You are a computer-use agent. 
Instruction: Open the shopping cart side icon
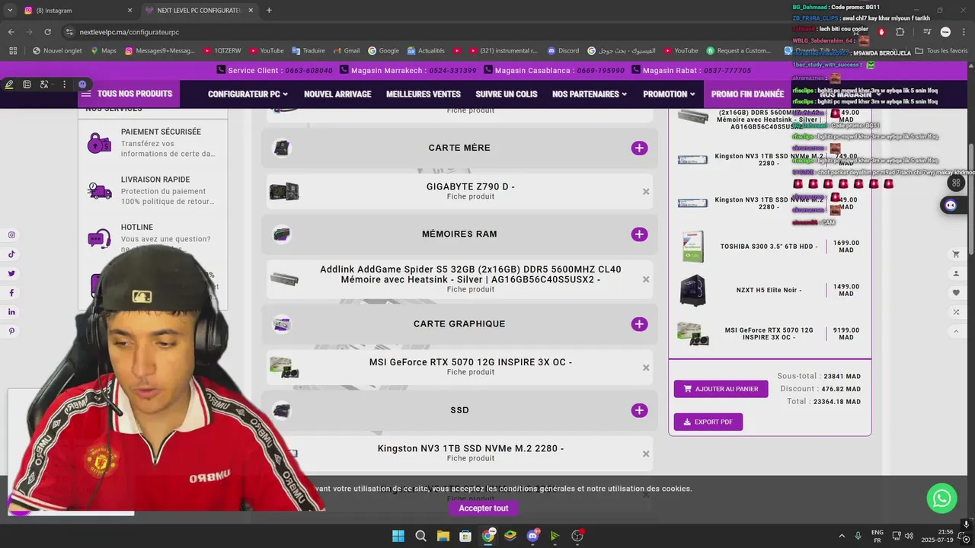coord(956,254)
